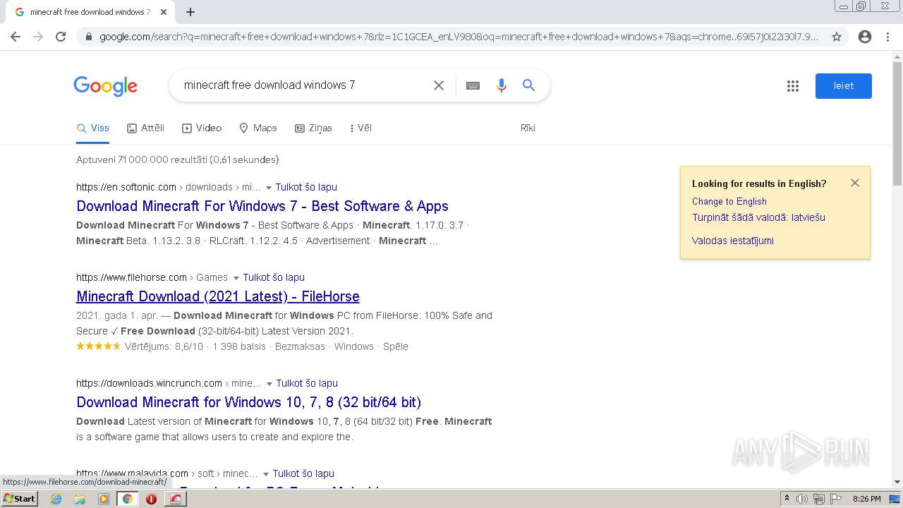The image size is (903, 508).
Task: Expand dropdown arrow next to malavida URL
Action: 265,474
